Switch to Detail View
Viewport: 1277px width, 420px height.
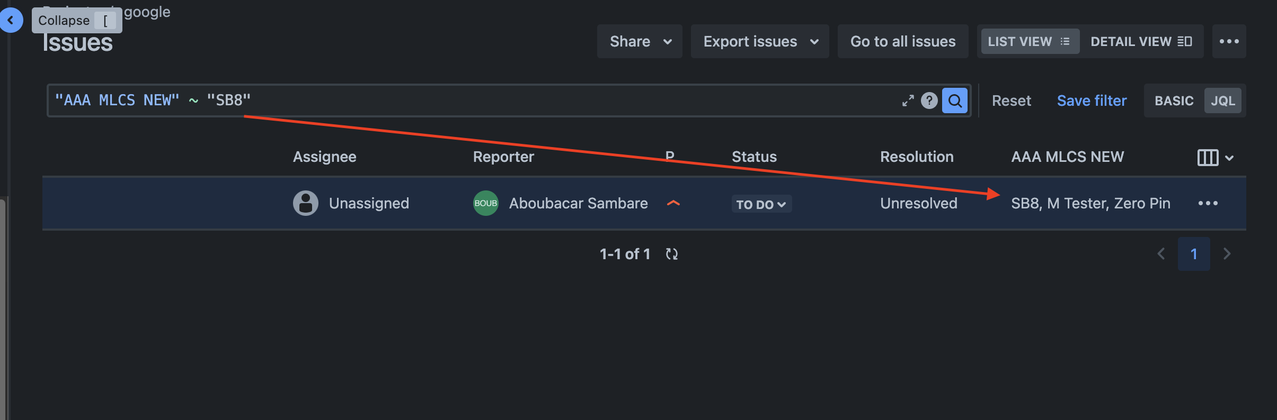point(1141,41)
